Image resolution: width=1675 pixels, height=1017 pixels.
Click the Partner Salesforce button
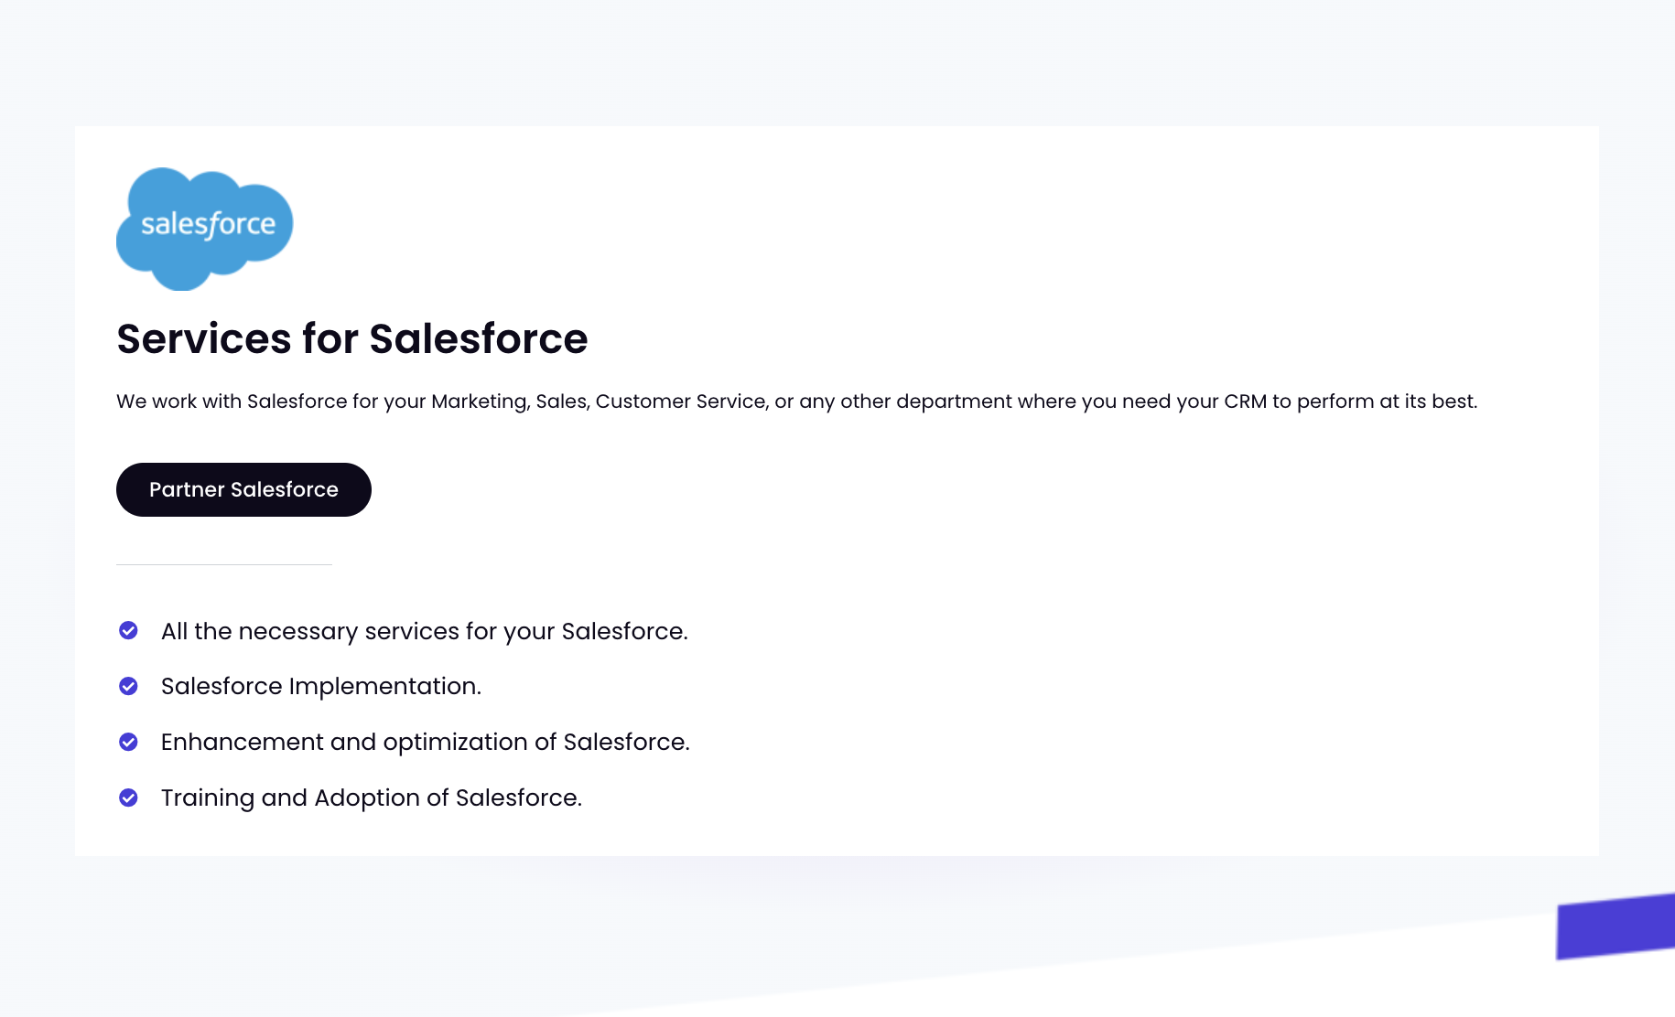(x=243, y=489)
